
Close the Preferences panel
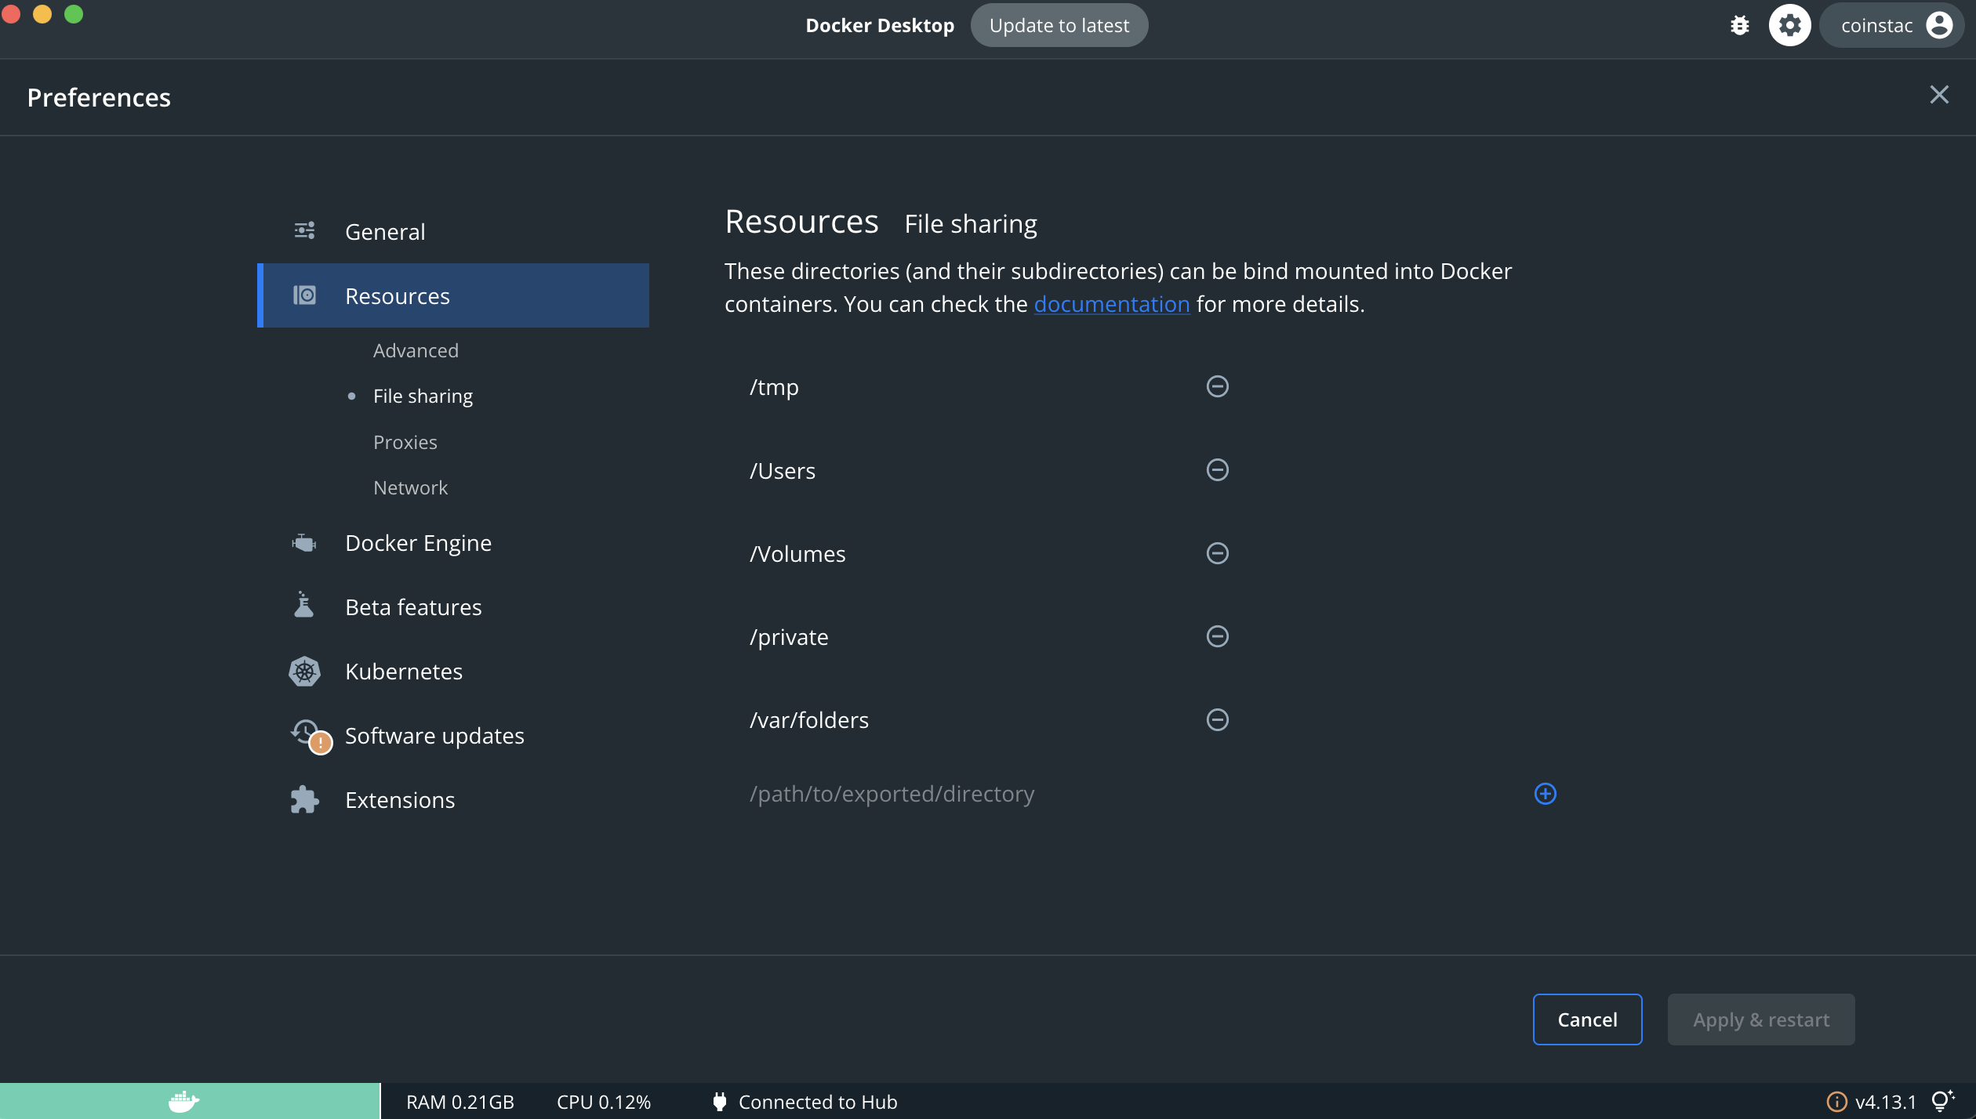(x=1939, y=95)
